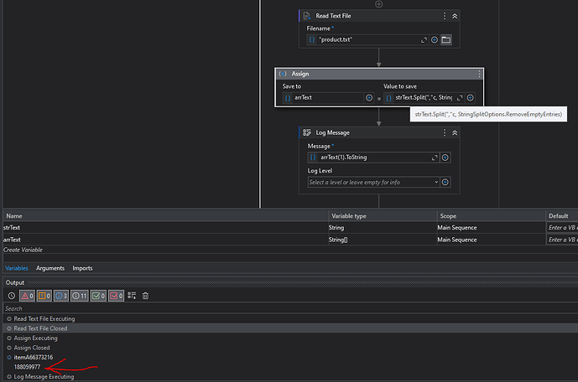Click plus button beside Log Level
This screenshot has width=578, height=382.
(445, 182)
